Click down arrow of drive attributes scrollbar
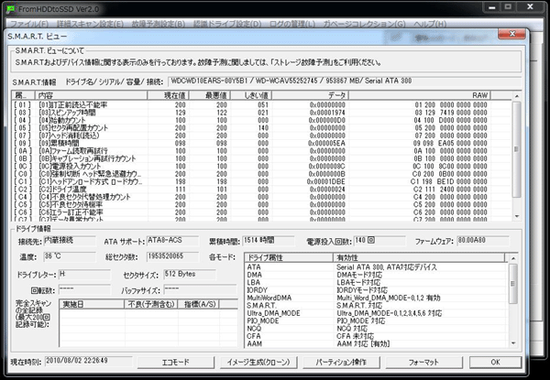Viewport: 550px width, 380px height. pos(513,343)
